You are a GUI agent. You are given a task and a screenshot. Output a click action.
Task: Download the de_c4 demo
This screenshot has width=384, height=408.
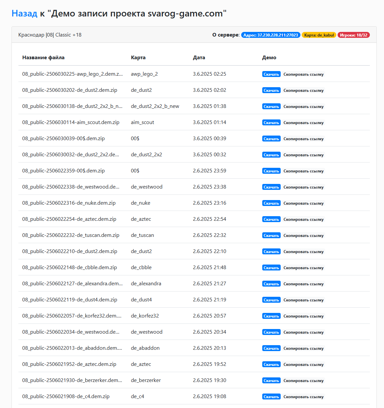[271, 396]
